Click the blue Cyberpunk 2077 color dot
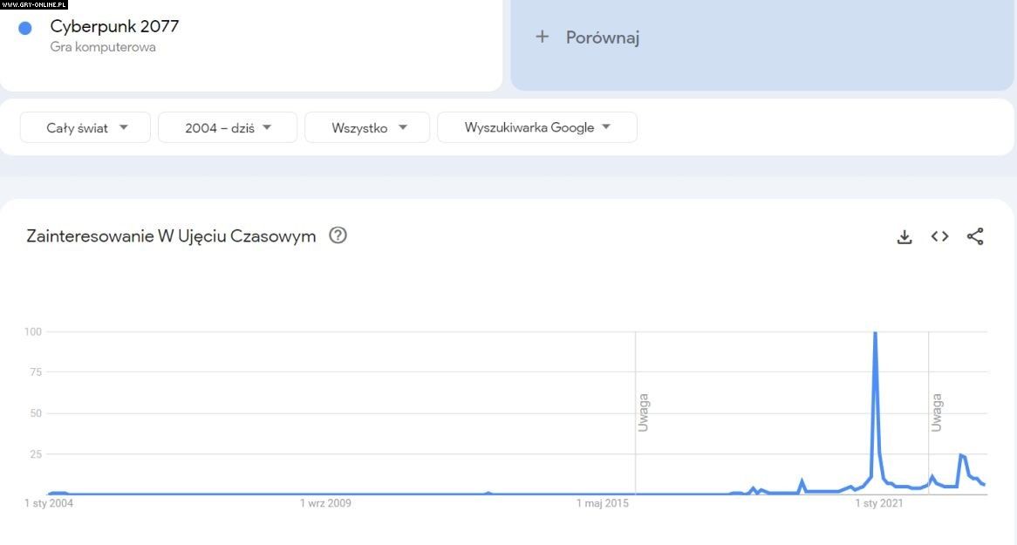 tap(25, 28)
